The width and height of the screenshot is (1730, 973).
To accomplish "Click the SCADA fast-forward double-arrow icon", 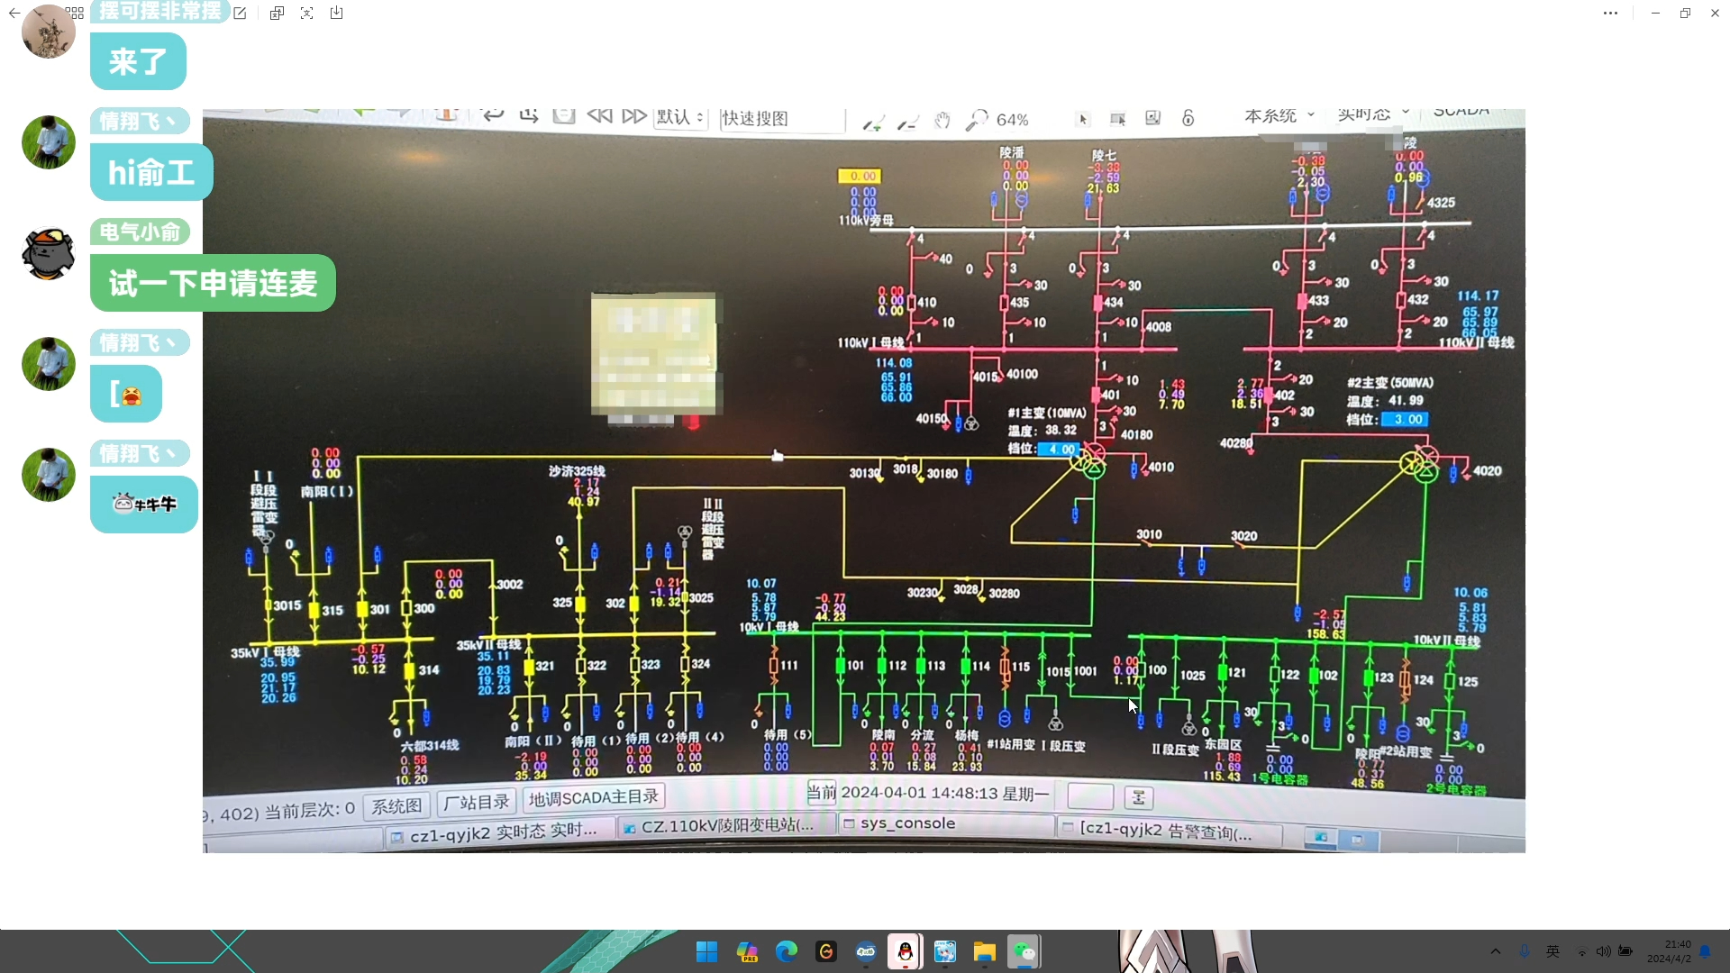I will click(x=634, y=116).
